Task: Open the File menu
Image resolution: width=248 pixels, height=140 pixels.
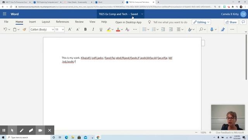Action: 6,22
